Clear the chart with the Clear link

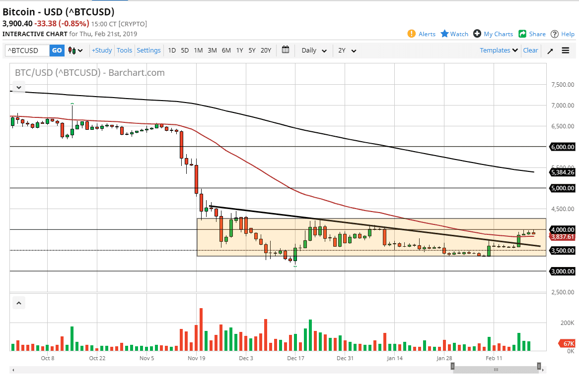coord(530,50)
